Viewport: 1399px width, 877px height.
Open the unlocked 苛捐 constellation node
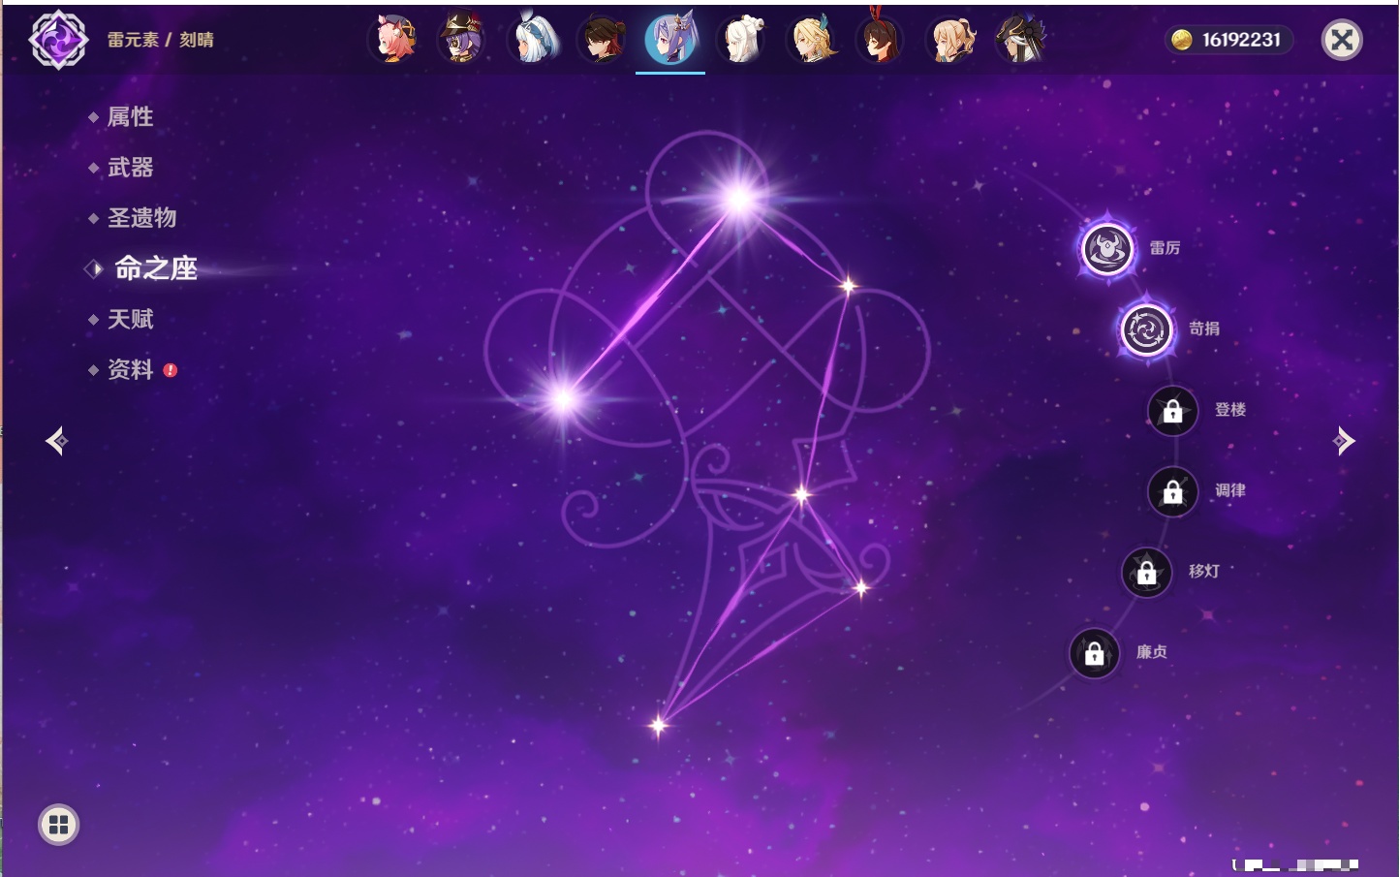coord(1146,329)
